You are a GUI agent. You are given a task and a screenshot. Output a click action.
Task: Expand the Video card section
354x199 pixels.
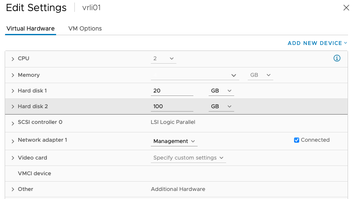[13, 158]
